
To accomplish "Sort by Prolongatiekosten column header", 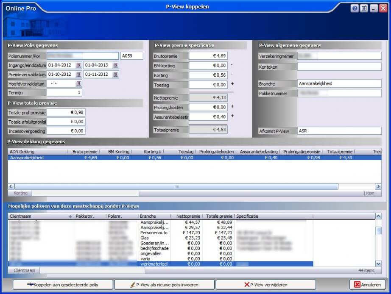I will point(216,152).
